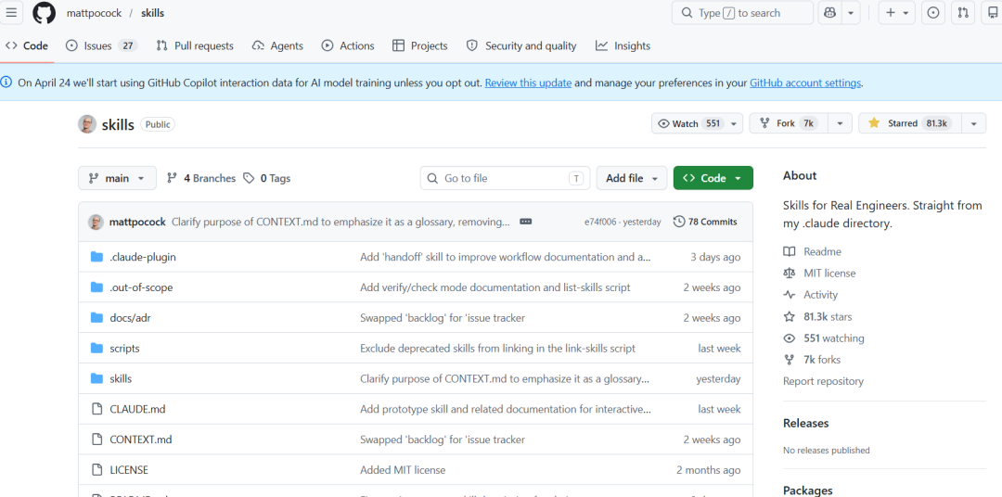
Task: Open the main branch selector dropdown
Action: click(117, 178)
